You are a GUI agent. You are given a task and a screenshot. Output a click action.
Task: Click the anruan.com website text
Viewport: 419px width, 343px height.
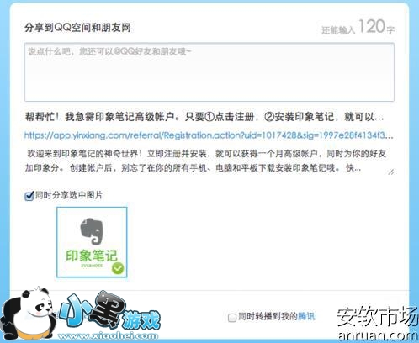(379, 335)
